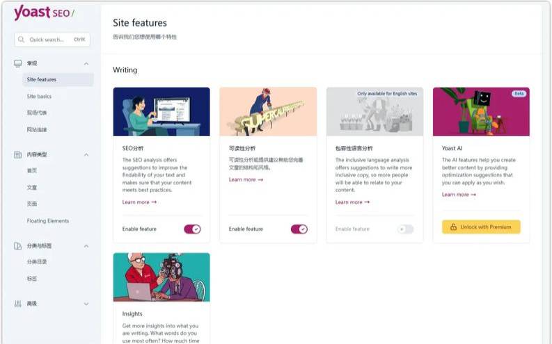
Task: Open Floating Elements in the sidebar
Action: coord(48,221)
